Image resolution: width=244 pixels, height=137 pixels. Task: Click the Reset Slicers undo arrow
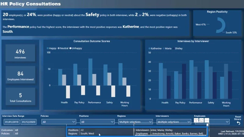pos(239,123)
